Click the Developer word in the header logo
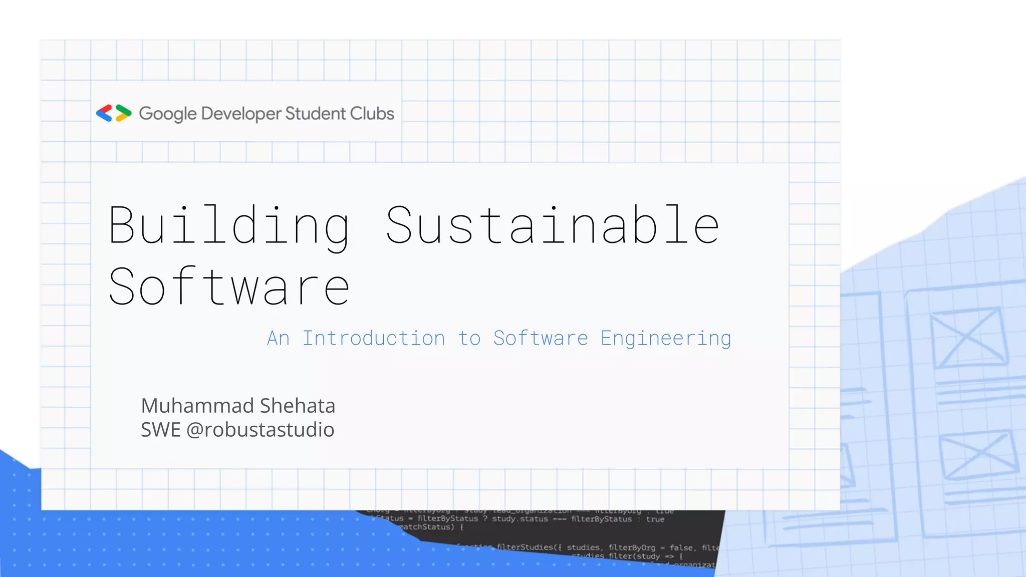 [241, 114]
